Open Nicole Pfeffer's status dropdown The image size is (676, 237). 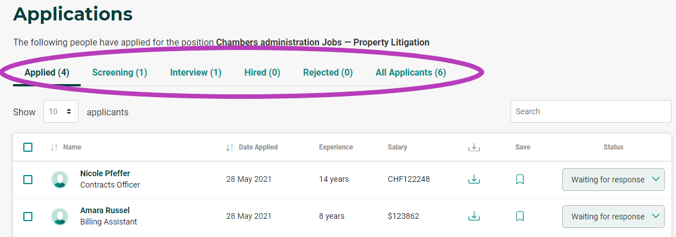pos(613,179)
